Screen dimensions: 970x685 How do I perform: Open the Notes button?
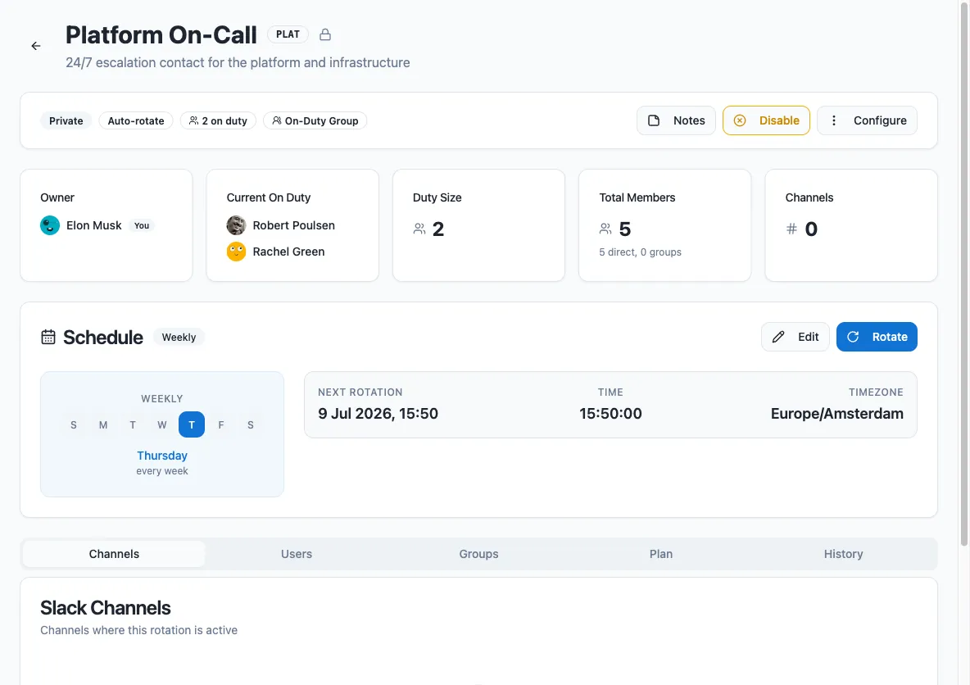(x=676, y=120)
